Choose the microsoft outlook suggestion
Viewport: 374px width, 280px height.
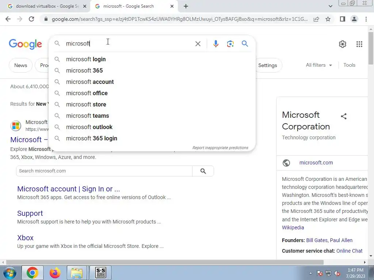152,127
